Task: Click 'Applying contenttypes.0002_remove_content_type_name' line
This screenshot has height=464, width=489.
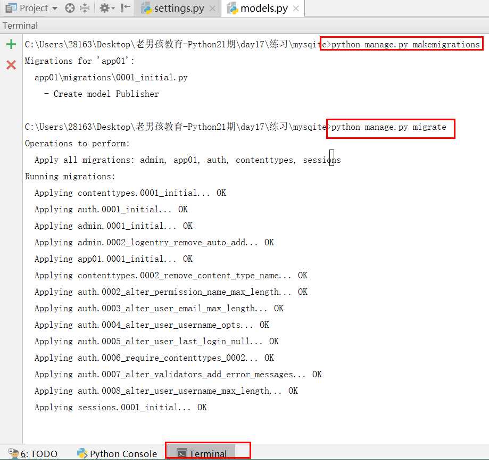Action: coord(171,276)
